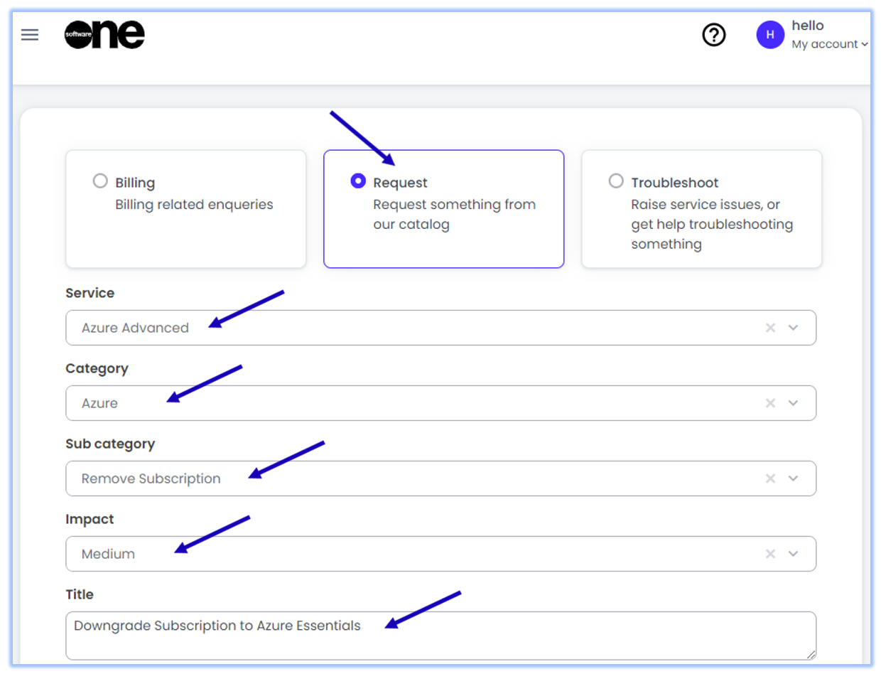Open the help question mark icon

click(713, 35)
